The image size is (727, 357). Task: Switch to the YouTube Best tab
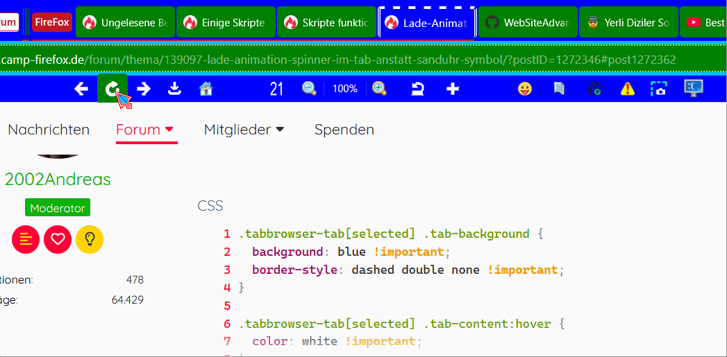(703, 22)
